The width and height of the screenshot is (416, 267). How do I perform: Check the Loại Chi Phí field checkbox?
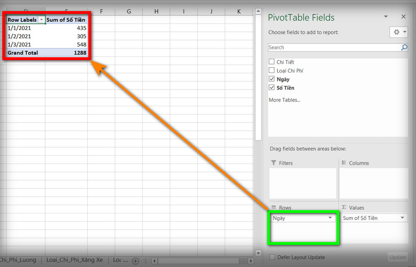(272, 71)
